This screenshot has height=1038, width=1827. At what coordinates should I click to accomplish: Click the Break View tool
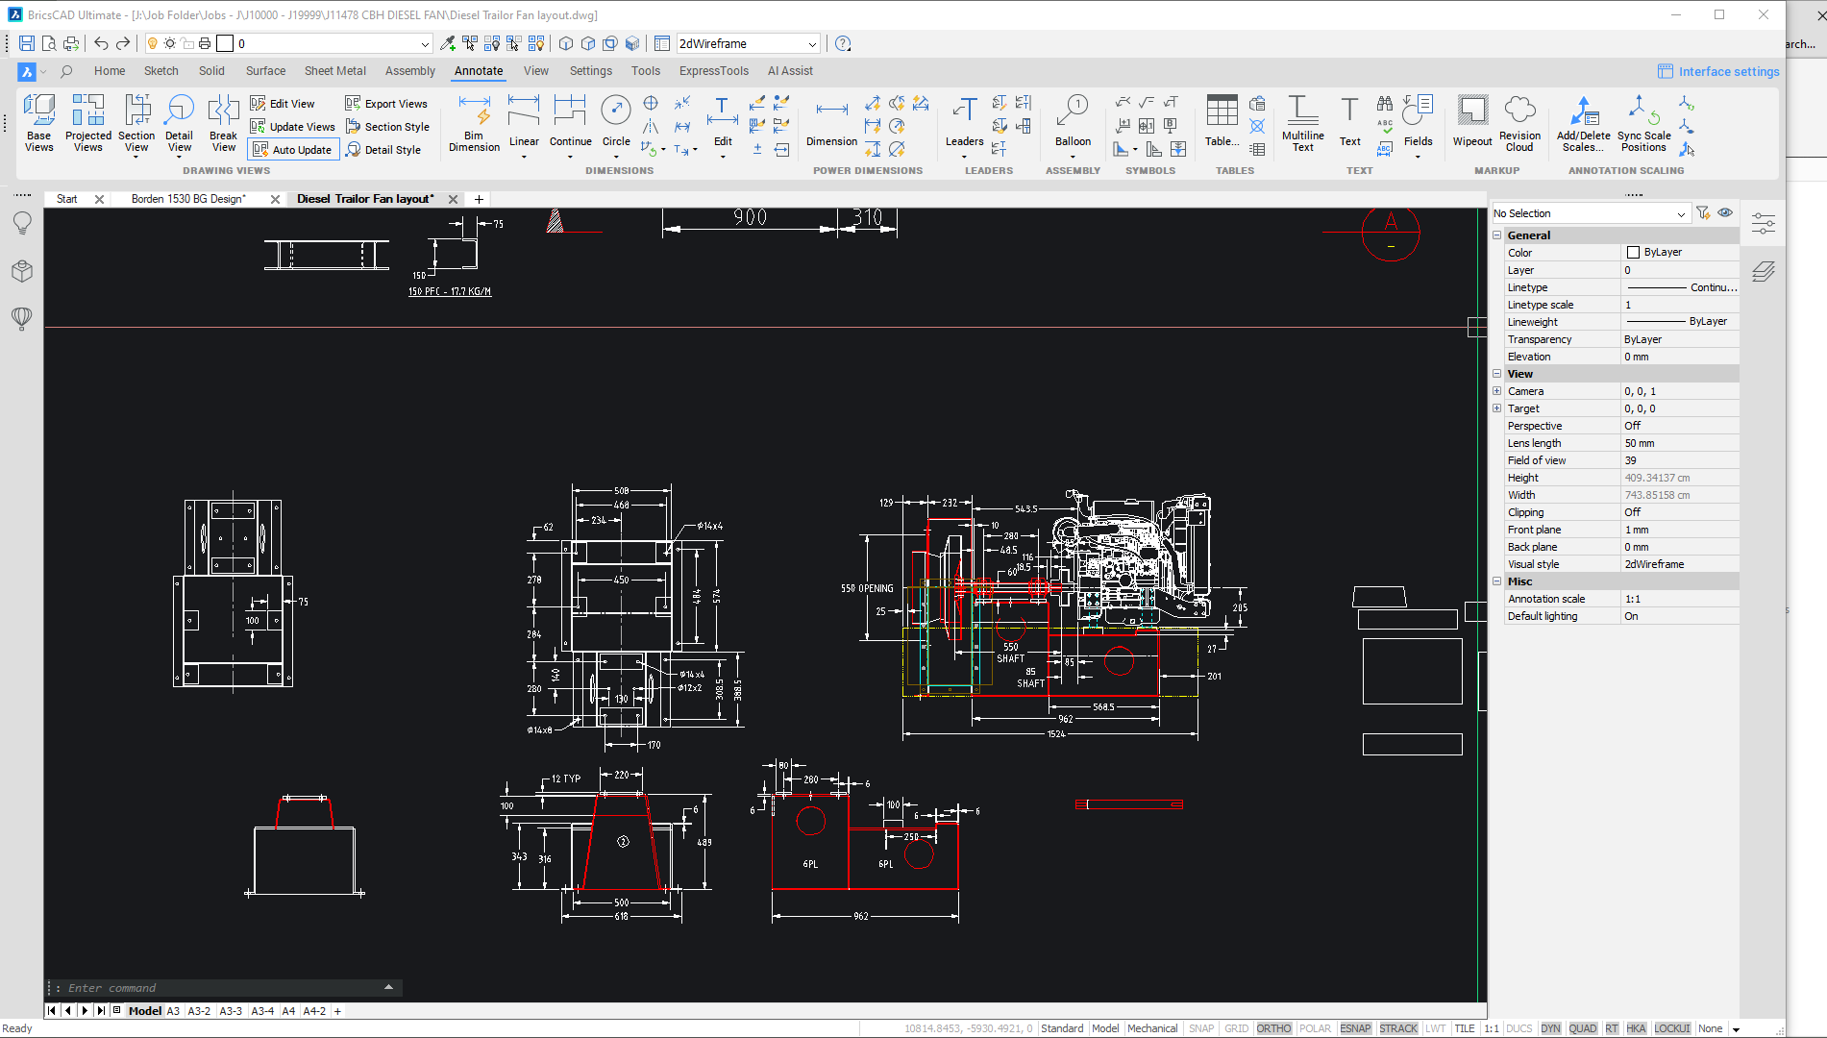click(x=223, y=123)
